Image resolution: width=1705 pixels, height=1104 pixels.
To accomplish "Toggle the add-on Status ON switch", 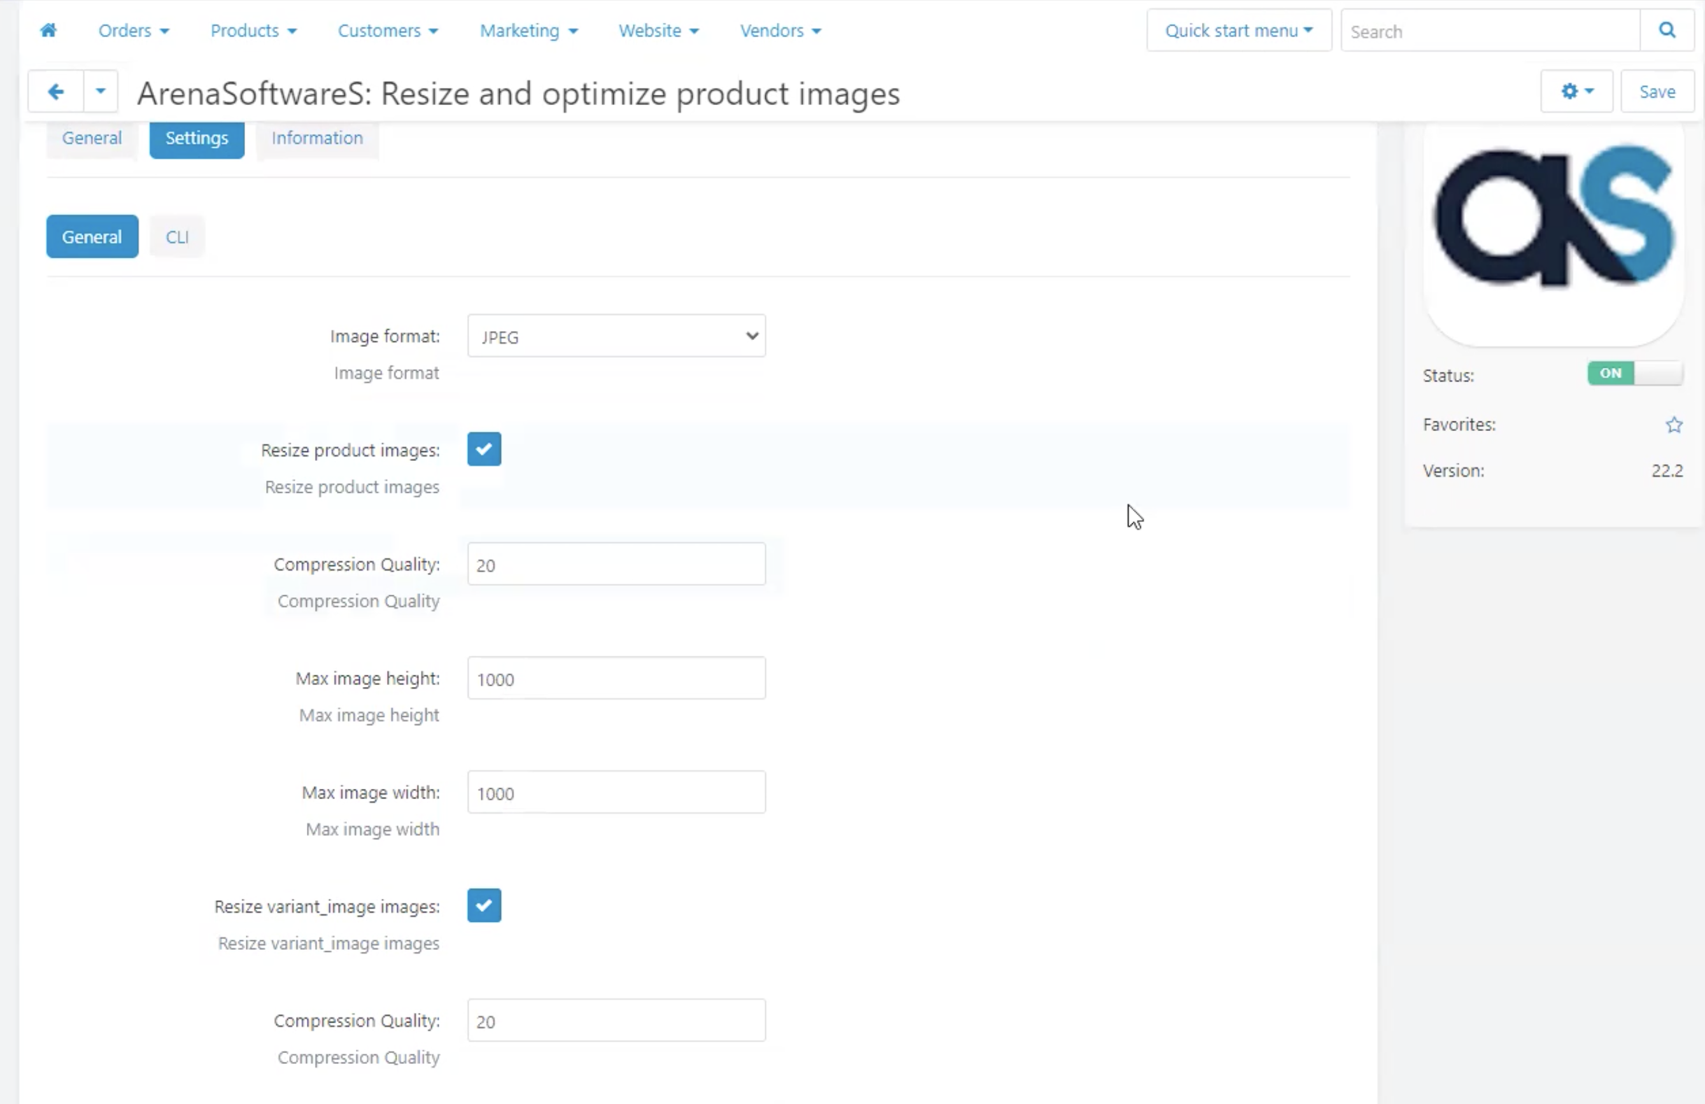I will [1635, 373].
